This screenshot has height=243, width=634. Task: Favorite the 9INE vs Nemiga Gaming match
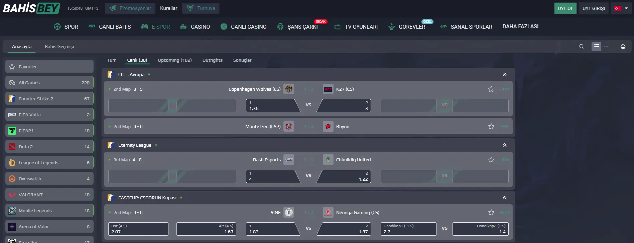(491, 212)
